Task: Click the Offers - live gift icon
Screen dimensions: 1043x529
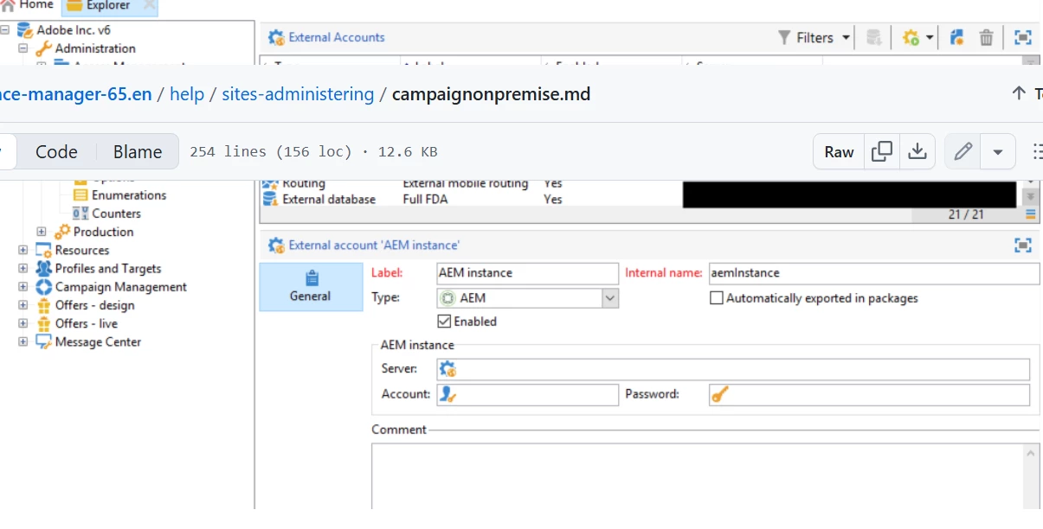Action: click(x=43, y=323)
